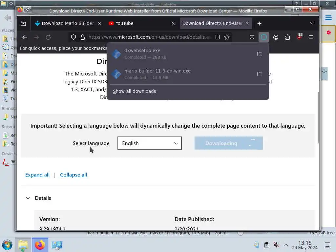336x252 pixels.
Task: Toggle the downloads panel toolbar button
Action: pos(264,37)
